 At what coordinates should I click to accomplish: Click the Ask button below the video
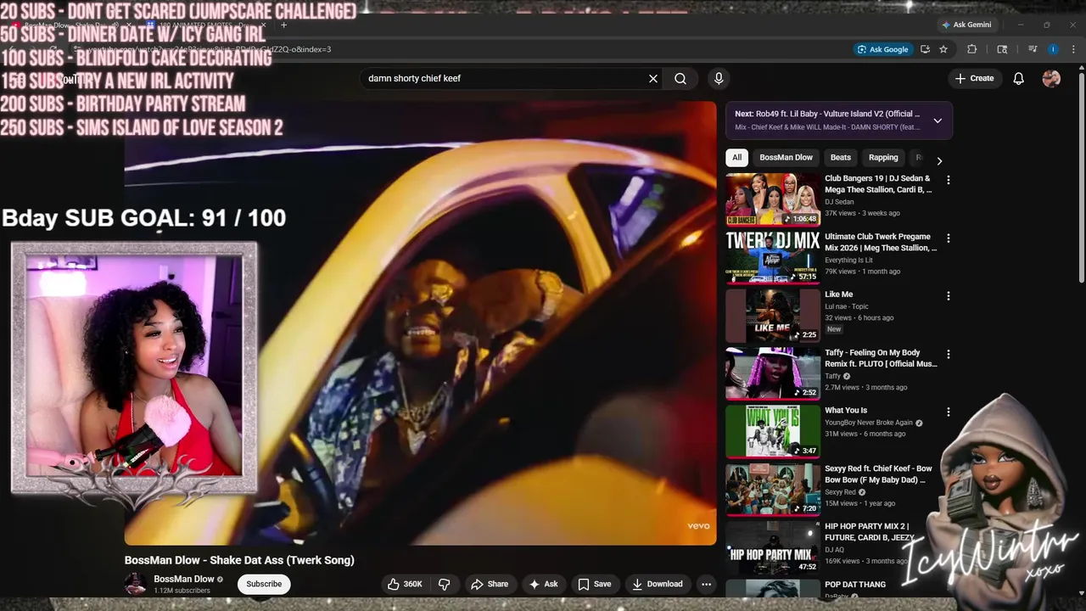click(543, 584)
